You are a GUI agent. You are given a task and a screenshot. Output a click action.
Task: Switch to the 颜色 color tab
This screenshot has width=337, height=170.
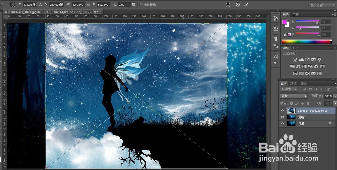pyautogui.click(x=286, y=15)
